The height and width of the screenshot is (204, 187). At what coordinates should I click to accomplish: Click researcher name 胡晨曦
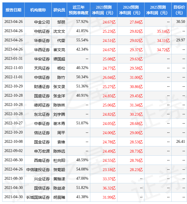59,197
